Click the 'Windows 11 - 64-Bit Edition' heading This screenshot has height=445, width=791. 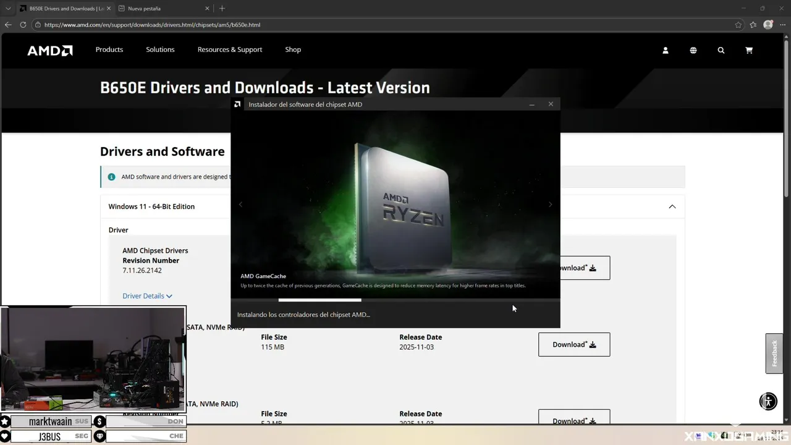point(151,206)
